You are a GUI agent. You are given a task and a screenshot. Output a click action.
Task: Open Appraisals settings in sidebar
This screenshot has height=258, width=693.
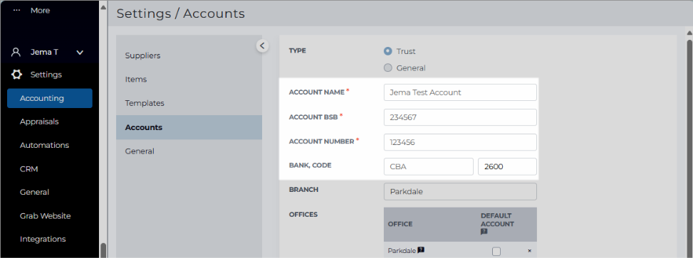(x=39, y=122)
